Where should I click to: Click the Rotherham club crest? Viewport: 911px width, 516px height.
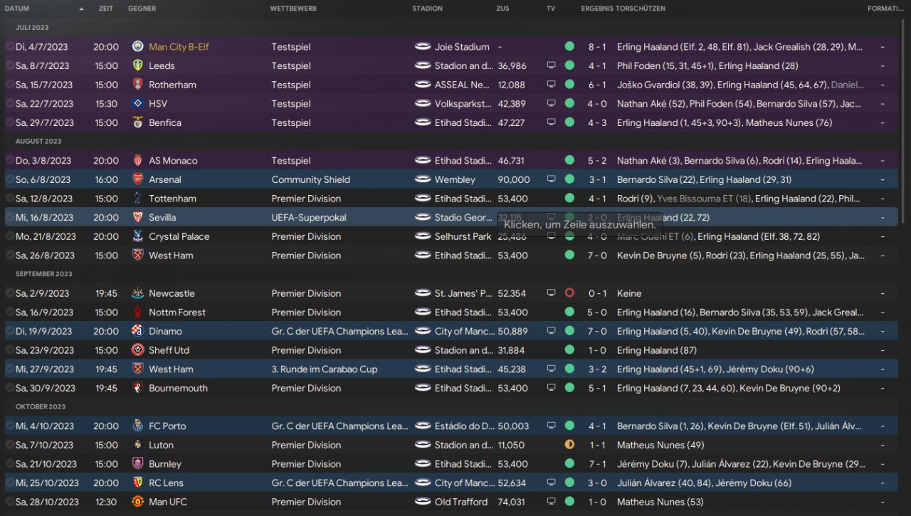137,85
